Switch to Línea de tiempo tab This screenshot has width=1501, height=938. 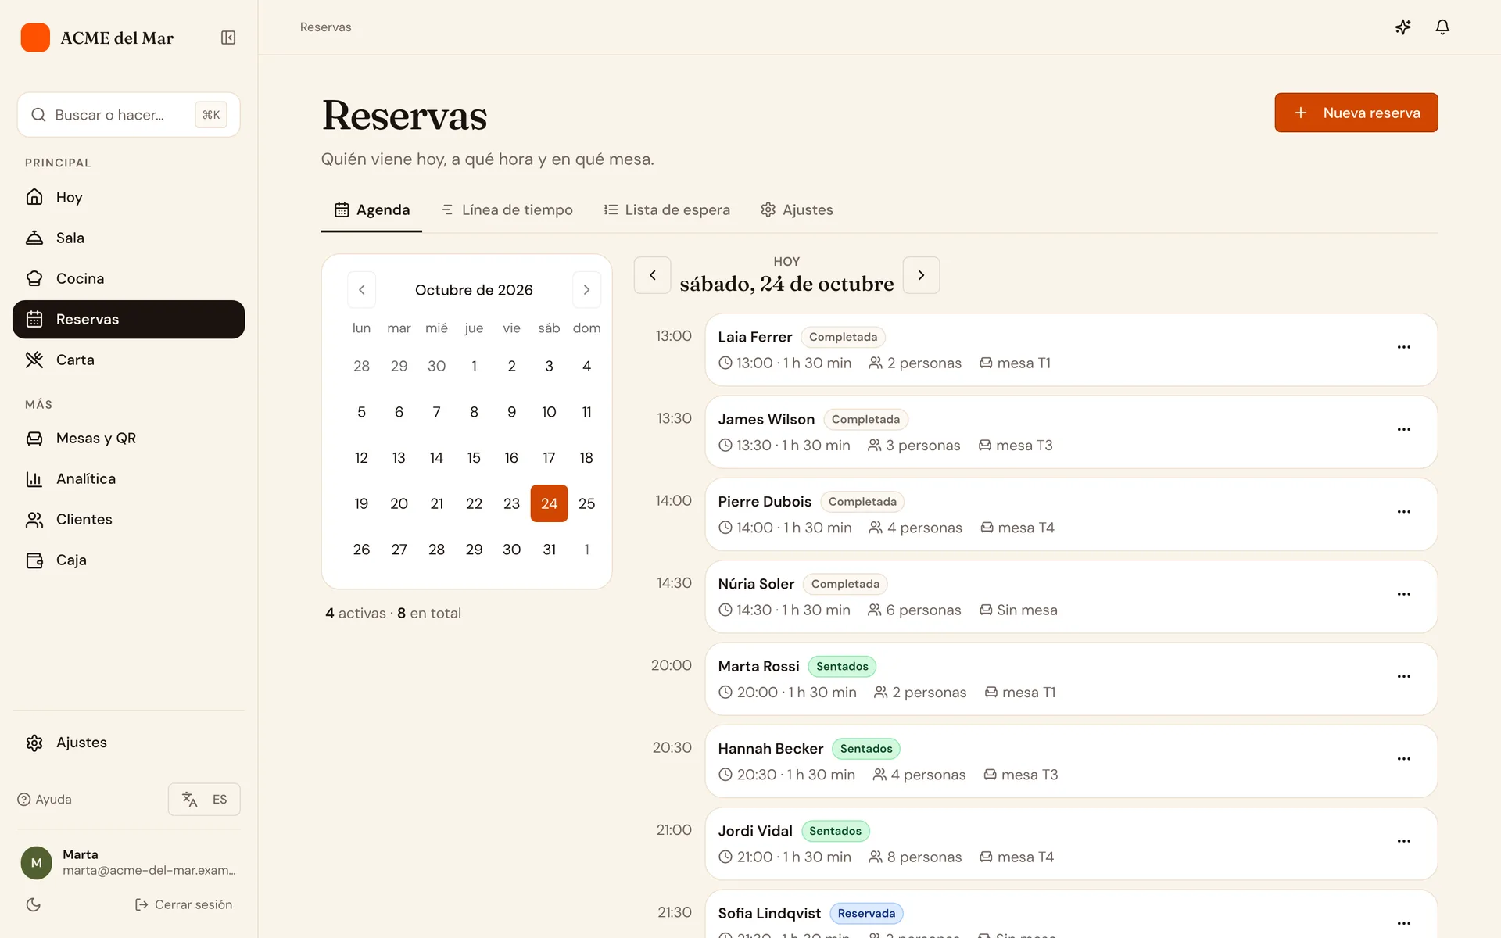pyautogui.click(x=507, y=209)
